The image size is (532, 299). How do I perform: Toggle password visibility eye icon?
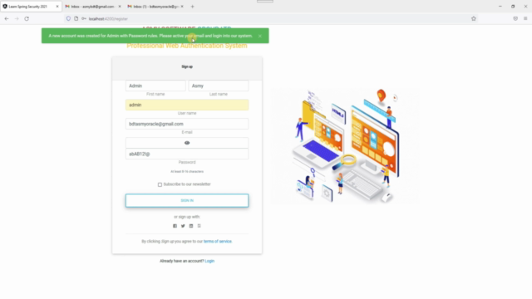point(187,143)
